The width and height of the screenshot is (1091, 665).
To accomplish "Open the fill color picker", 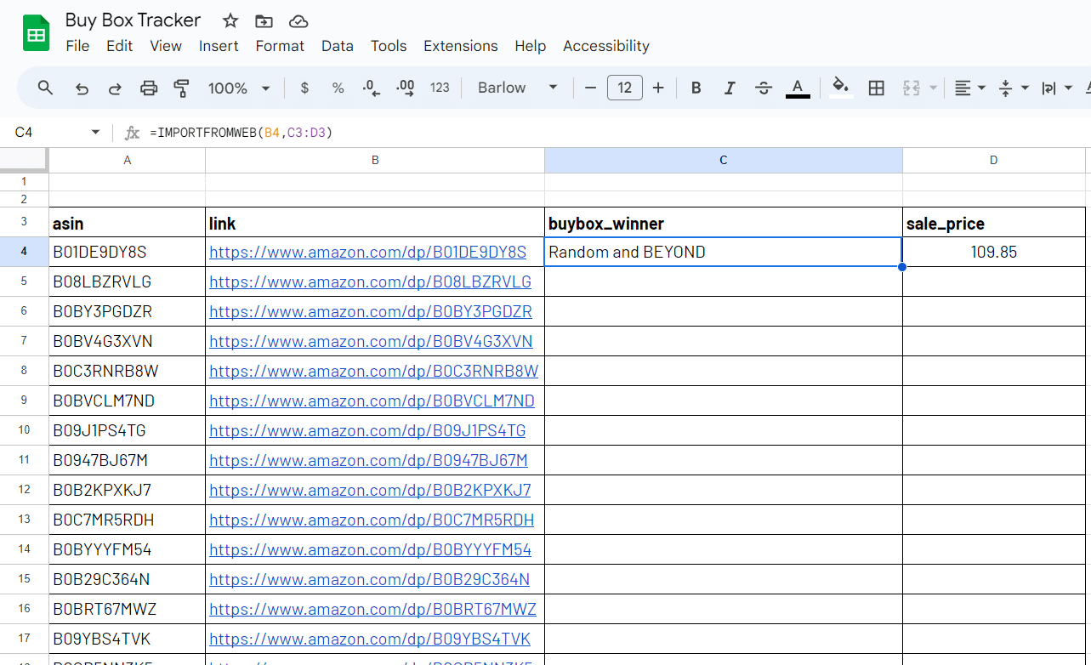I will (x=841, y=88).
